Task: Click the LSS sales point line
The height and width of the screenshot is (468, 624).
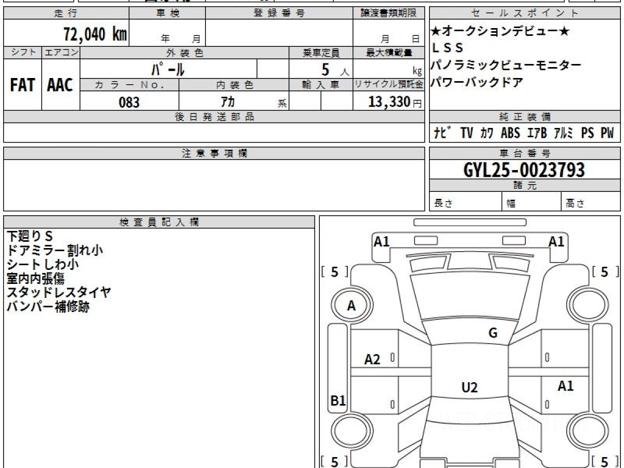Action: click(448, 48)
